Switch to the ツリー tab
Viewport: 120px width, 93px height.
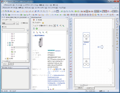click(5, 64)
